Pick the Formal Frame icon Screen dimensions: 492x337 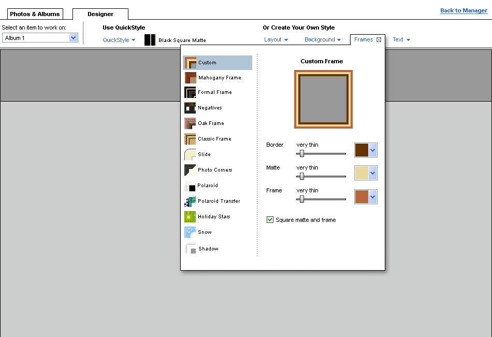coord(190,92)
